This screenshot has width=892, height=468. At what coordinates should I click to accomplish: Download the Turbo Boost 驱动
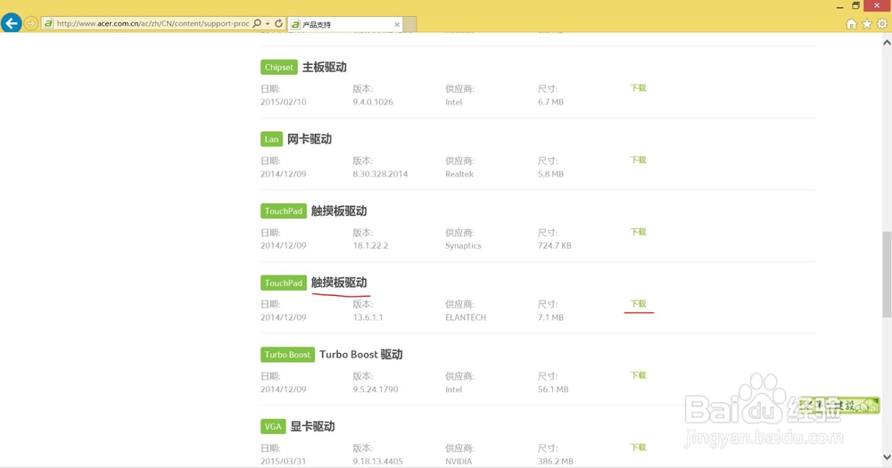click(x=639, y=375)
